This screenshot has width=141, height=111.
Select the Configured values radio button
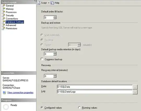point(42,107)
